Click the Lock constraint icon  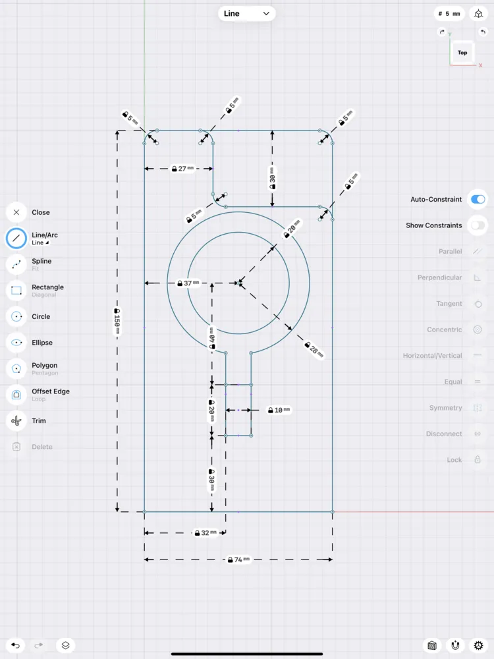pyautogui.click(x=478, y=459)
